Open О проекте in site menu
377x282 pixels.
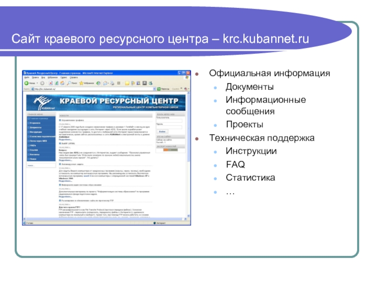click(41, 123)
